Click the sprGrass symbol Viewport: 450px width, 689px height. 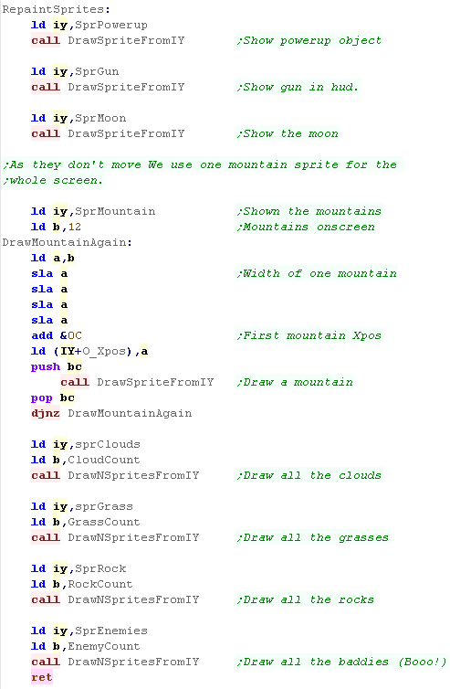point(104,506)
